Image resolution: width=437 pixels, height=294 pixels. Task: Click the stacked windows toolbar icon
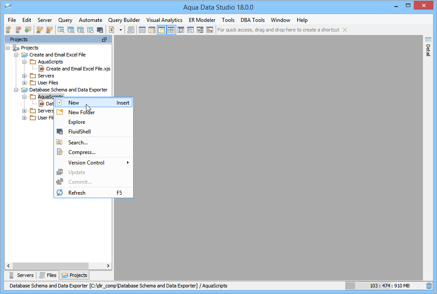click(x=90, y=30)
